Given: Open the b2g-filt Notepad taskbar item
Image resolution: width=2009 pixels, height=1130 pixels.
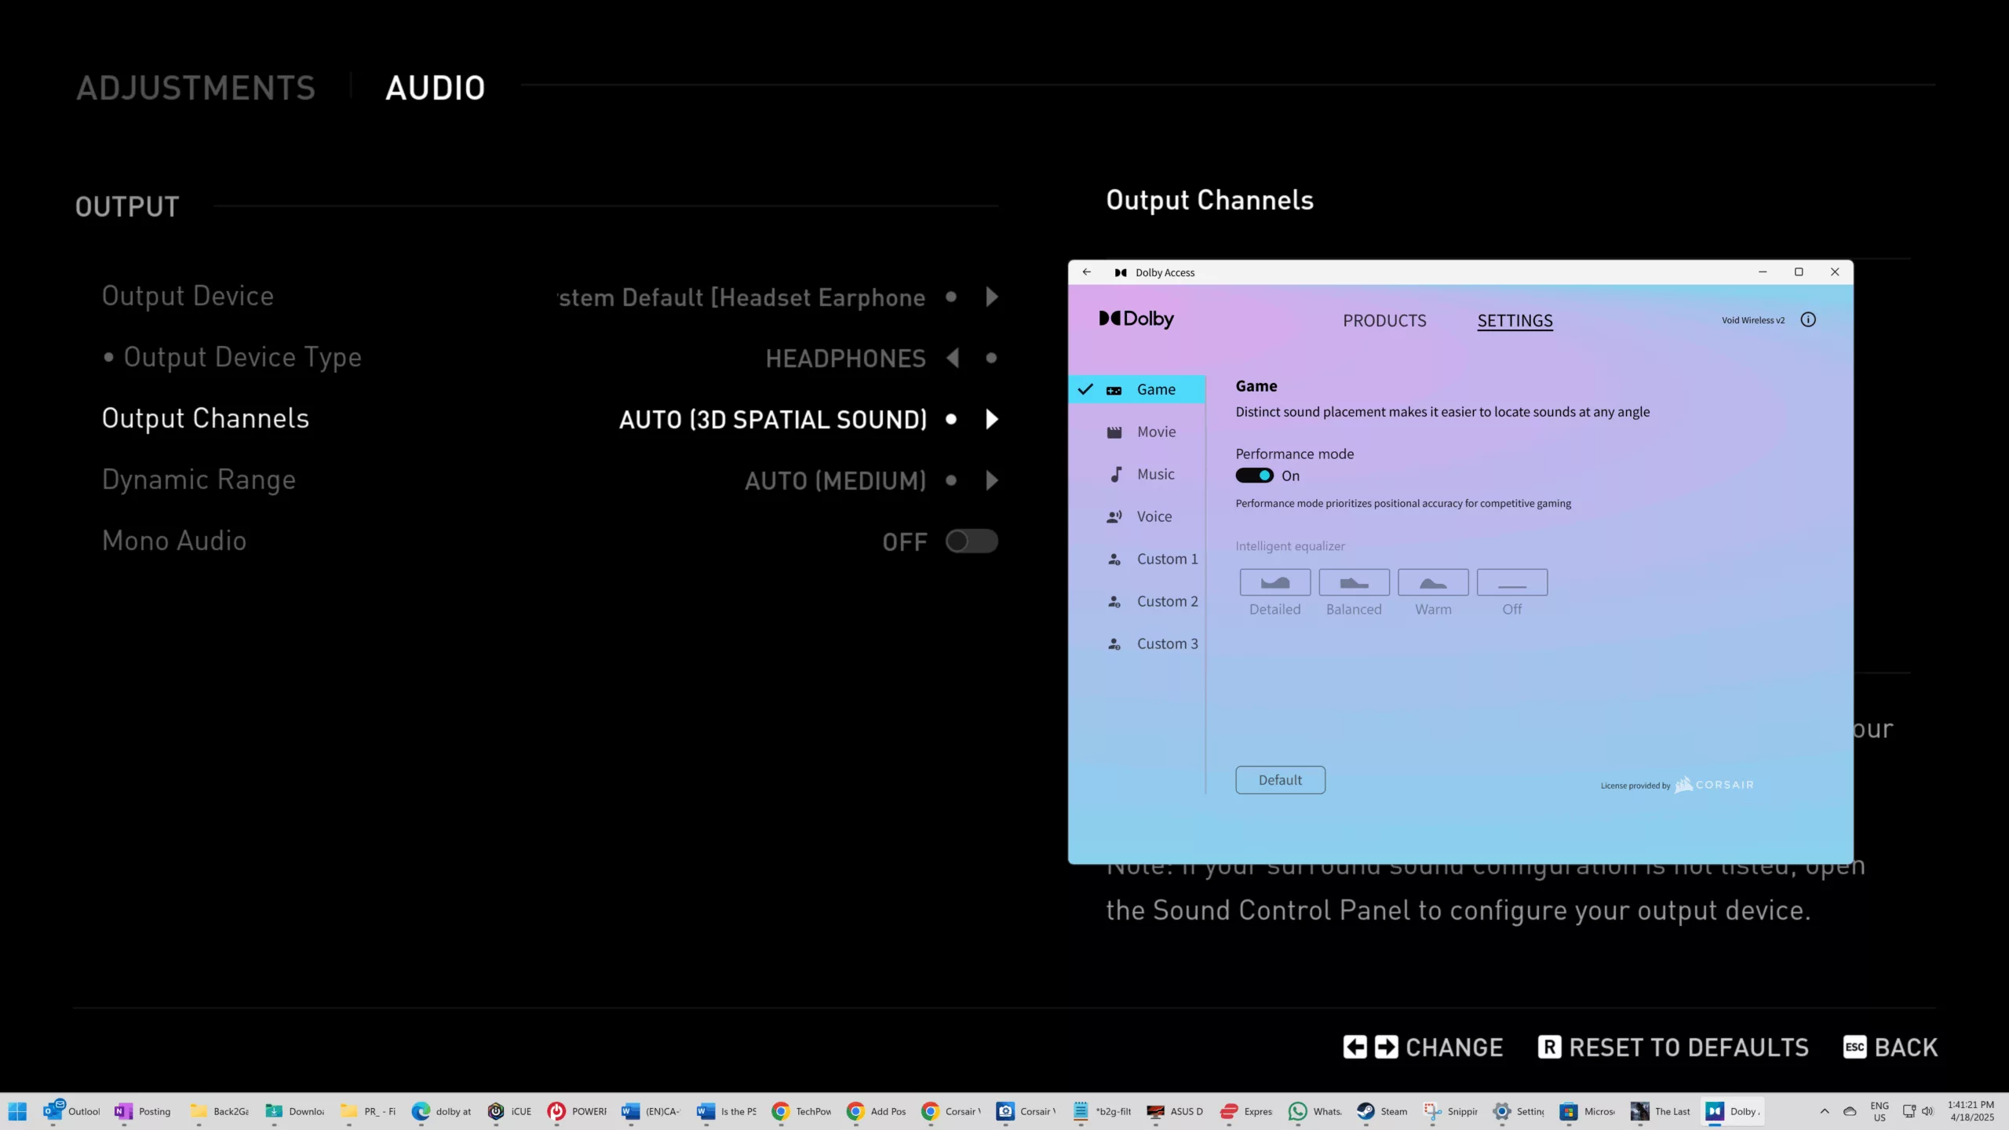Looking at the screenshot, I should tap(1102, 1111).
